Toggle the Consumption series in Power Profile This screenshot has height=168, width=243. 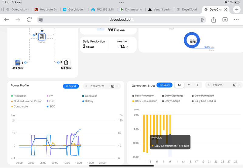click(x=20, y=106)
